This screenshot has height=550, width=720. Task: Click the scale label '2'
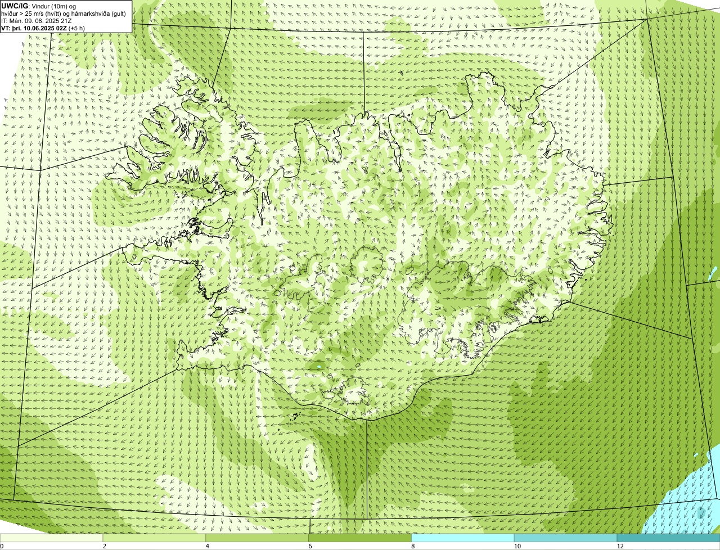coord(105,546)
